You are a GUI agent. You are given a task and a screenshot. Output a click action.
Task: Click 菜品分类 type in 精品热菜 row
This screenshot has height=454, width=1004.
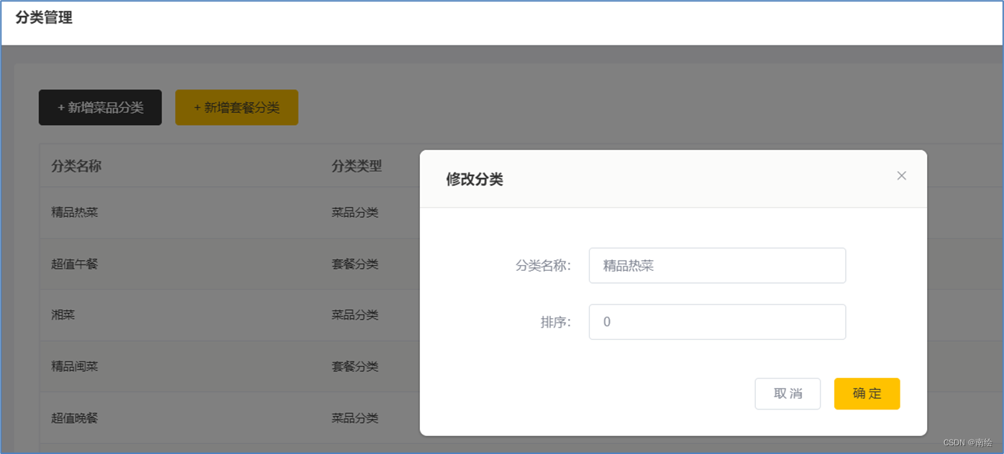[355, 213]
